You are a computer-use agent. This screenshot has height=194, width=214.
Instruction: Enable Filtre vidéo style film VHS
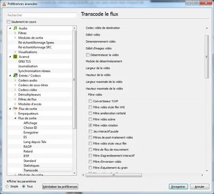tap(90, 107)
